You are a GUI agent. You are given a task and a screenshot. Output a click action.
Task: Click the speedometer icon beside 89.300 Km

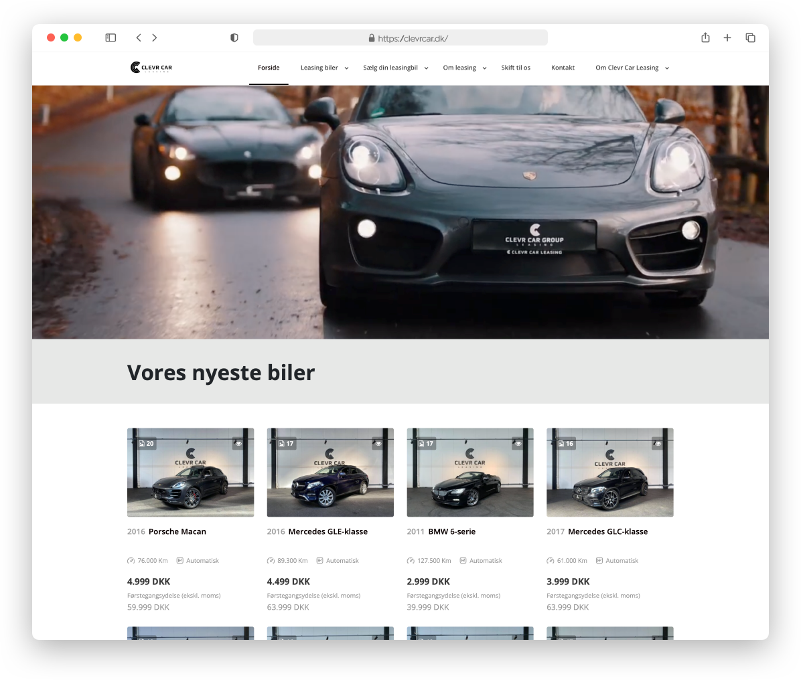coord(271,561)
